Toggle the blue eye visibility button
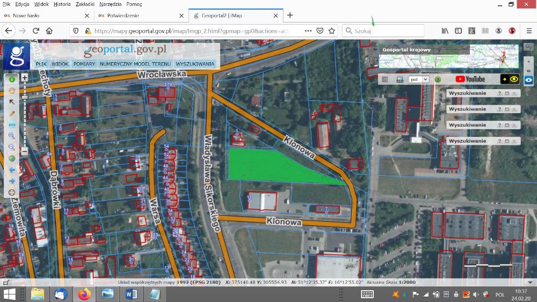The width and height of the screenshot is (537, 302). [x=529, y=79]
